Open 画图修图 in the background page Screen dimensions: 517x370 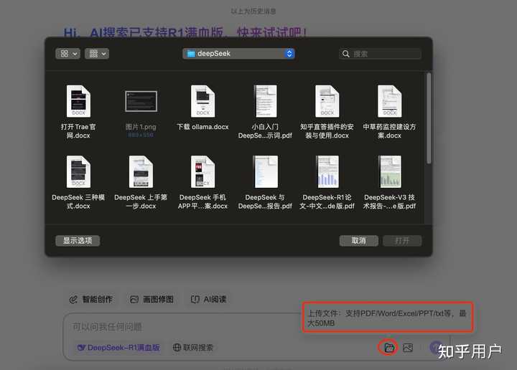152,299
